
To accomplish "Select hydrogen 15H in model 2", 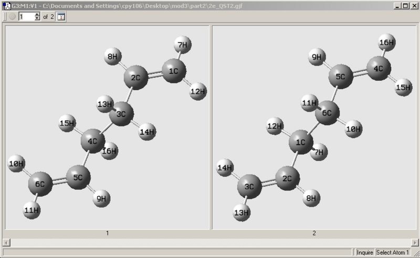I will pos(403,87).
